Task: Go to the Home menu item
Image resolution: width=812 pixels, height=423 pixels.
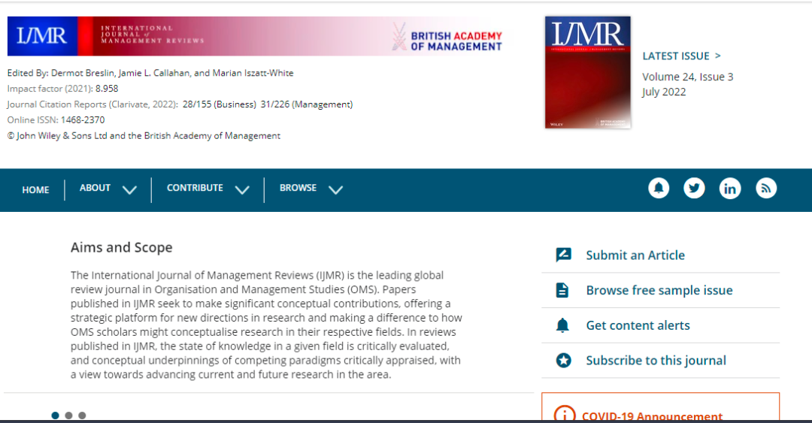Action: (x=35, y=190)
